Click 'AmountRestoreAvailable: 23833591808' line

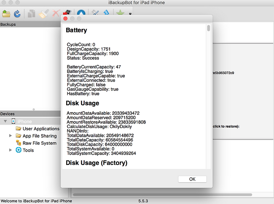[106, 122]
